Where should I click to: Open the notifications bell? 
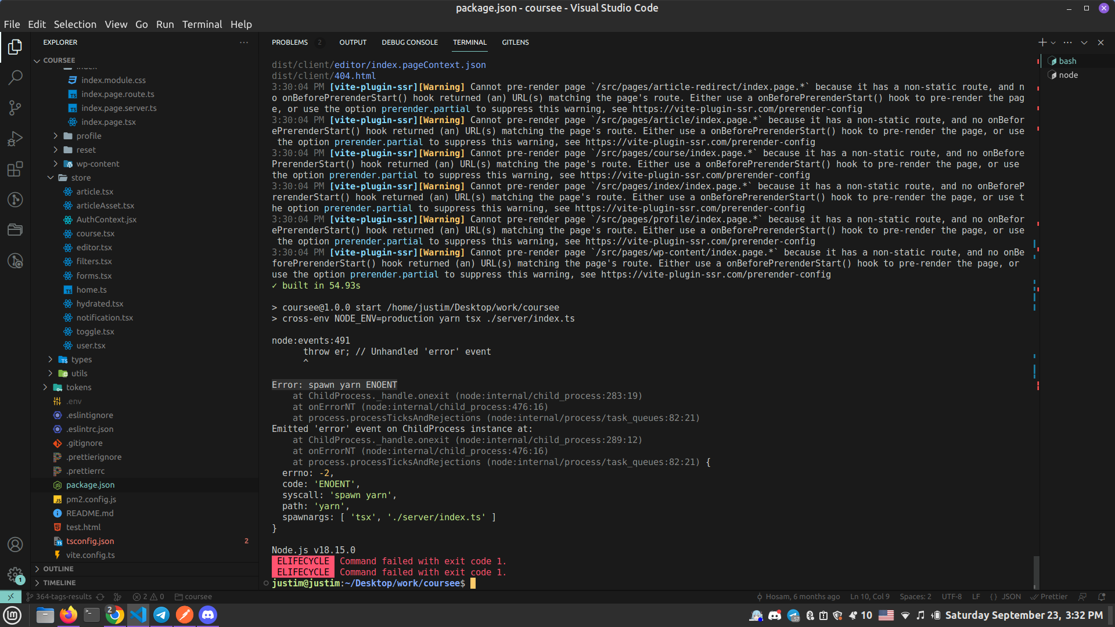coord(1102,597)
